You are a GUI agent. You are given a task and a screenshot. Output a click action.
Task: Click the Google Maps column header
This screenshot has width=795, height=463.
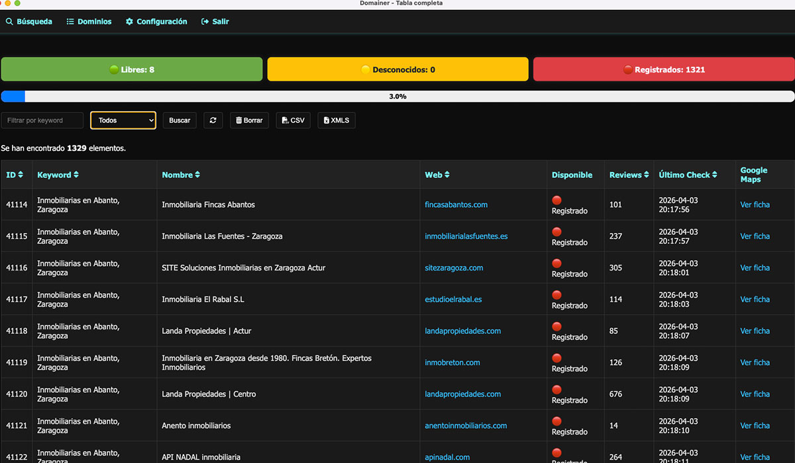(754, 175)
